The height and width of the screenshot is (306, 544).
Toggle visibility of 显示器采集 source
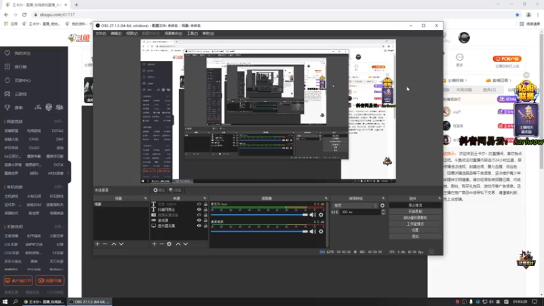click(x=199, y=226)
